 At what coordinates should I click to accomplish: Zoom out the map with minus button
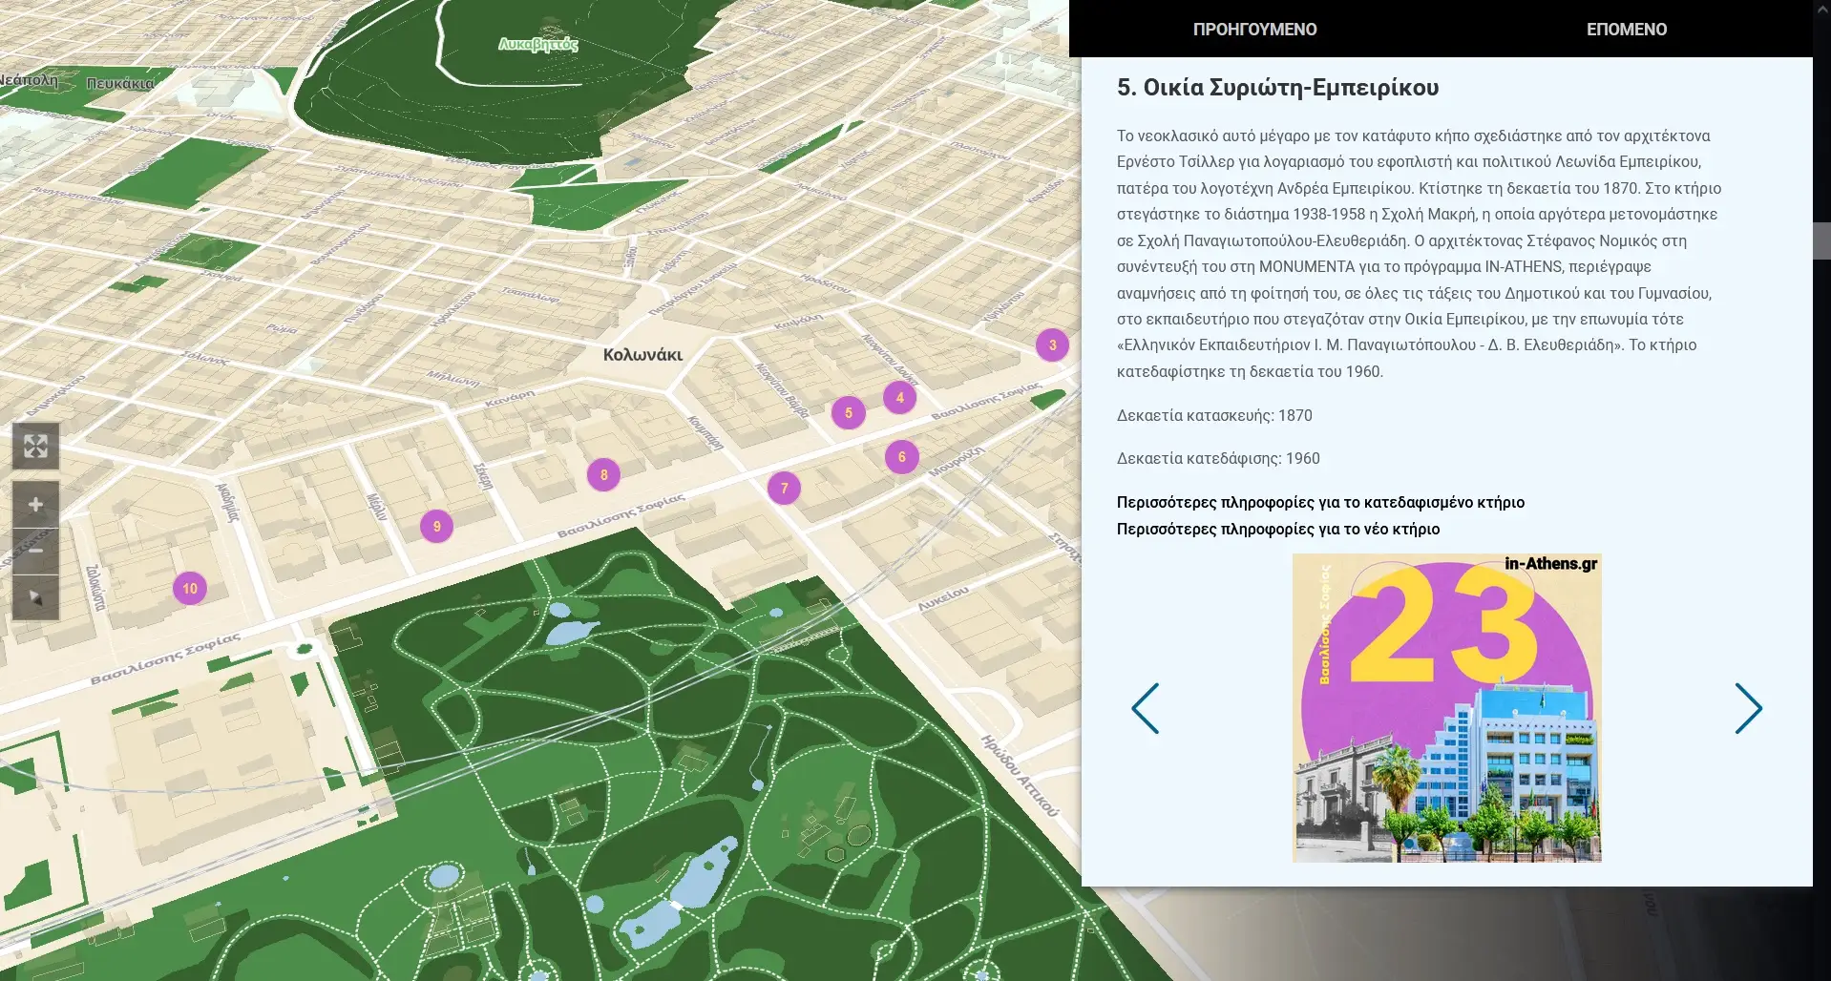pyautogui.click(x=35, y=552)
